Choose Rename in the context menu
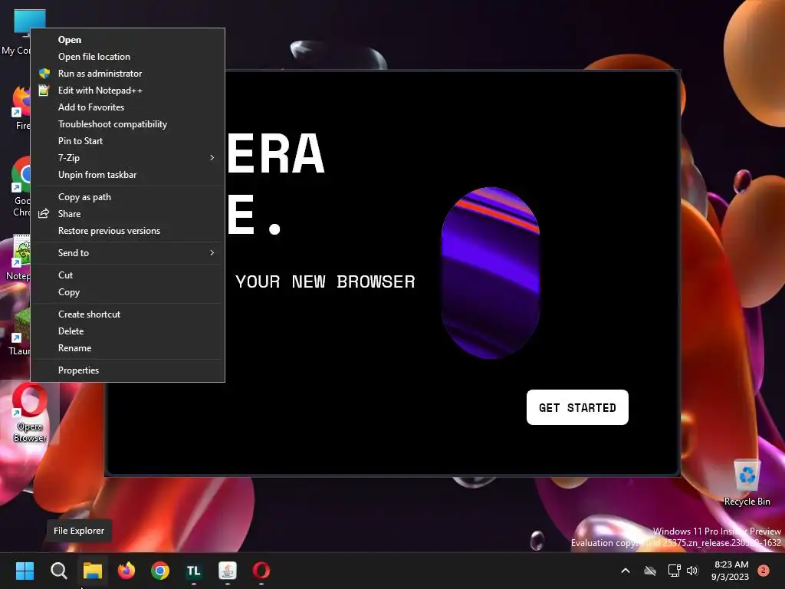The height and width of the screenshot is (589, 785). click(x=128, y=348)
